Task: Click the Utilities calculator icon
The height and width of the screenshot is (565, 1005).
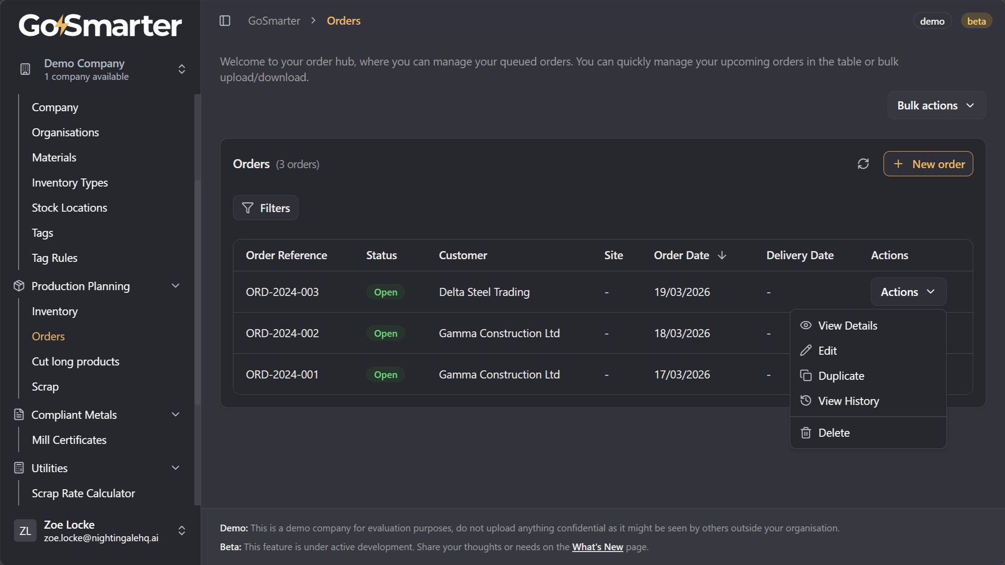Action: point(19,468)
